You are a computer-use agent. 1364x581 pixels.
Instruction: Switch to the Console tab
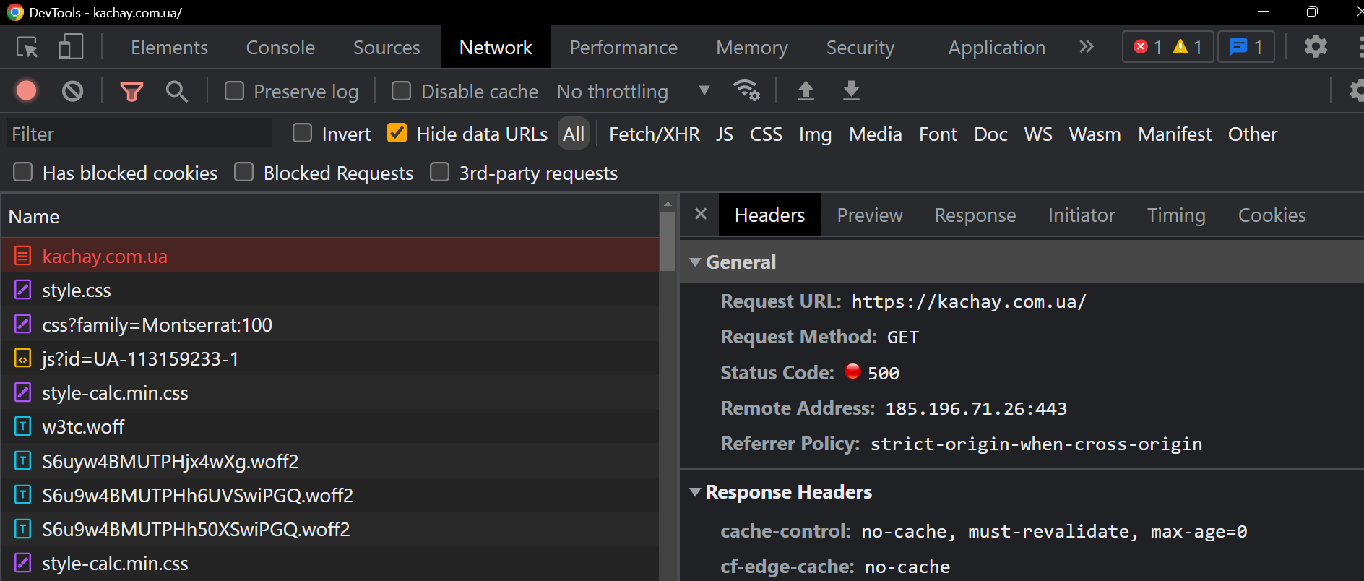tap(280, 48)
